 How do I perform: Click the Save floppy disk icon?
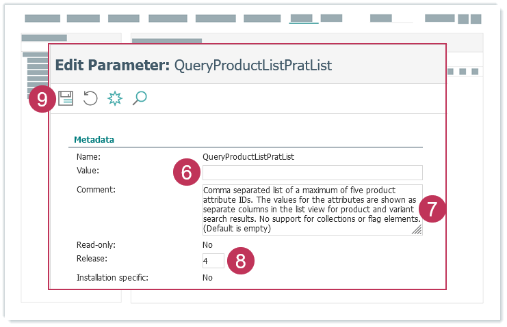pyautogui.click(x=66, y=99)
